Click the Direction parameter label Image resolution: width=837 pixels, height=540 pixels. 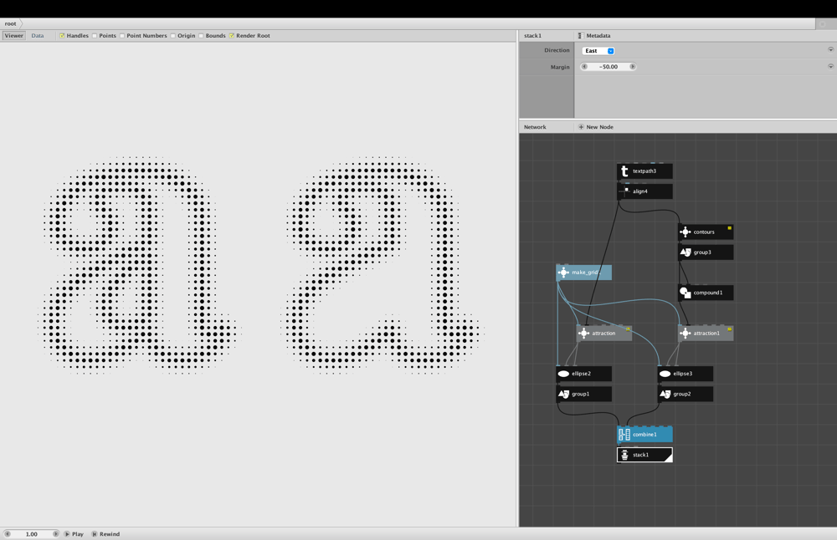pyautogui.click(x=557, y=50)
